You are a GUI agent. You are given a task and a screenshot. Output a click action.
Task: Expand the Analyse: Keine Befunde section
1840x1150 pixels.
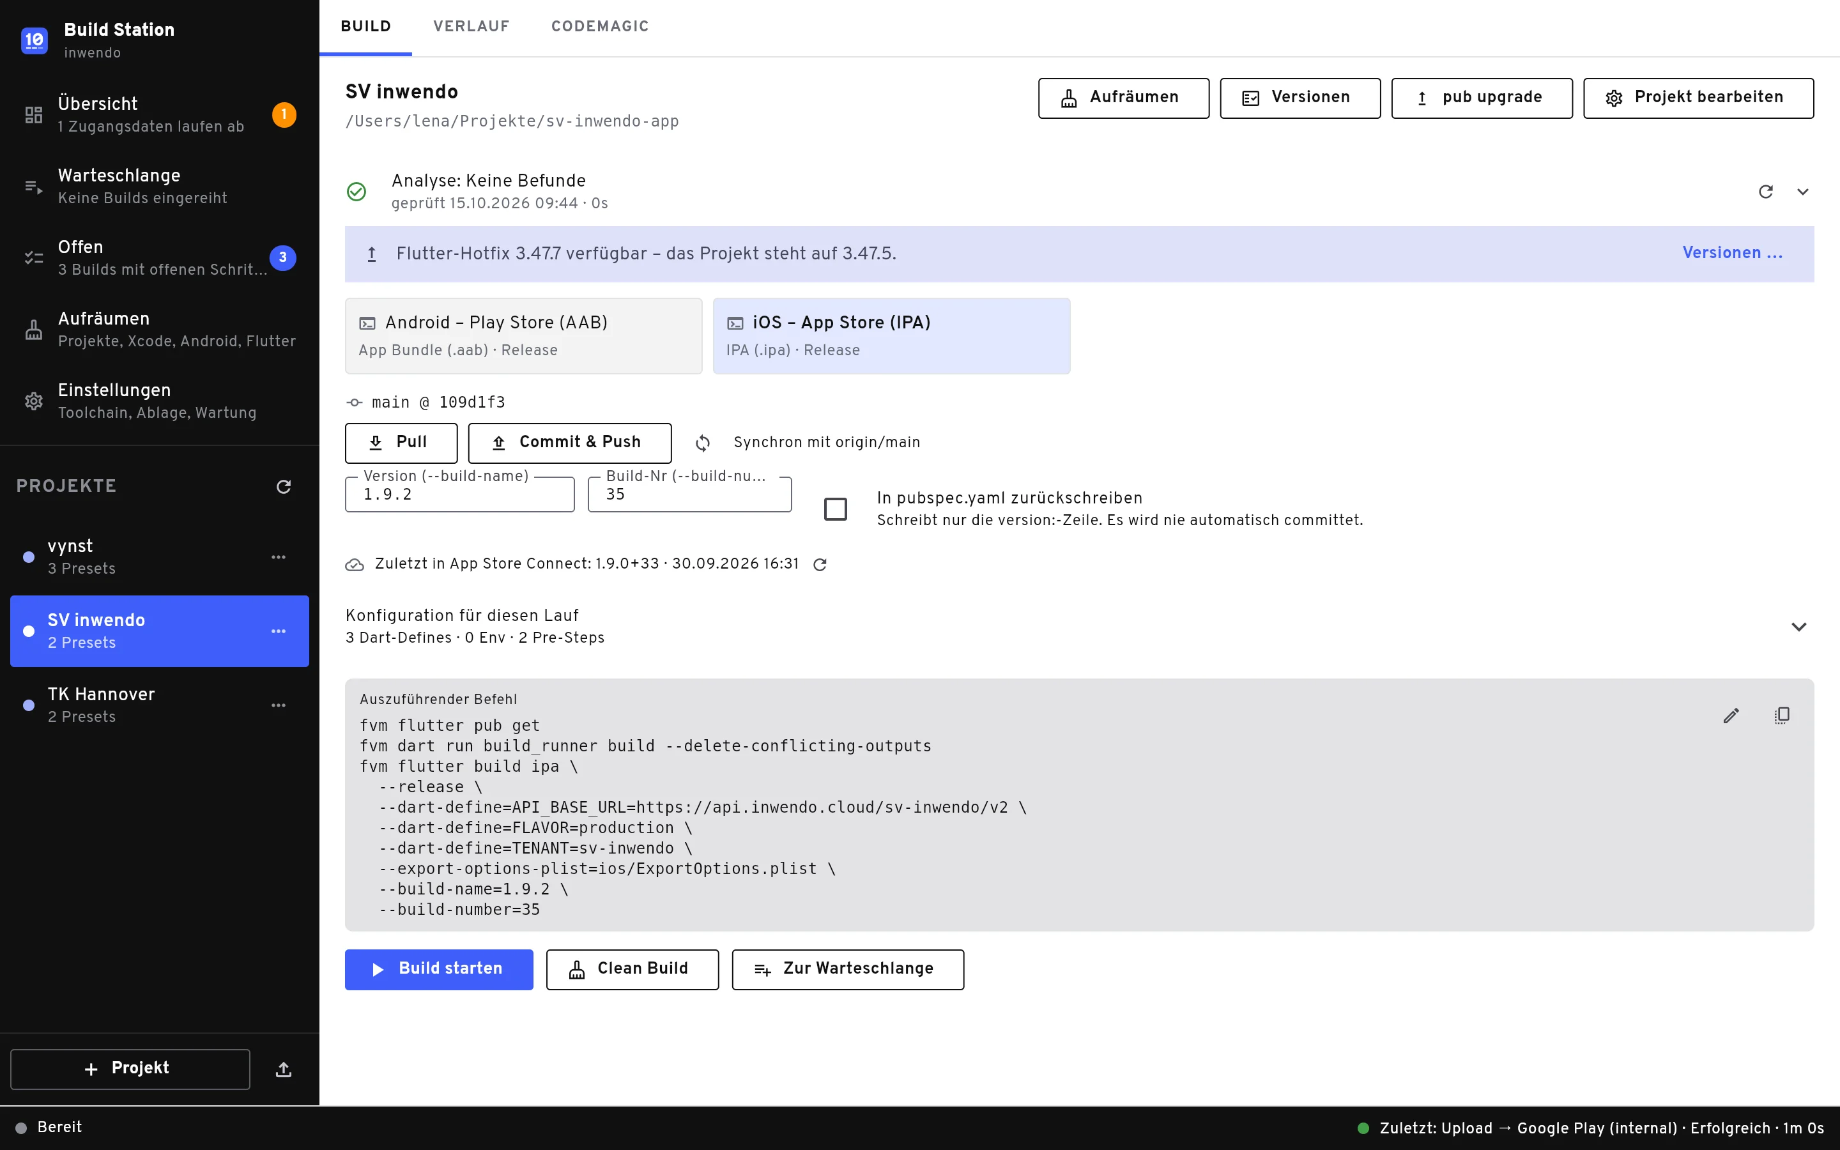click(1803, 192)
